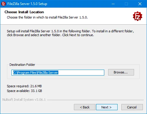Screen dimensions: 147x114
Task: Return to previous page with < Back
Action: pyautogui.click(x=85, y=107)
